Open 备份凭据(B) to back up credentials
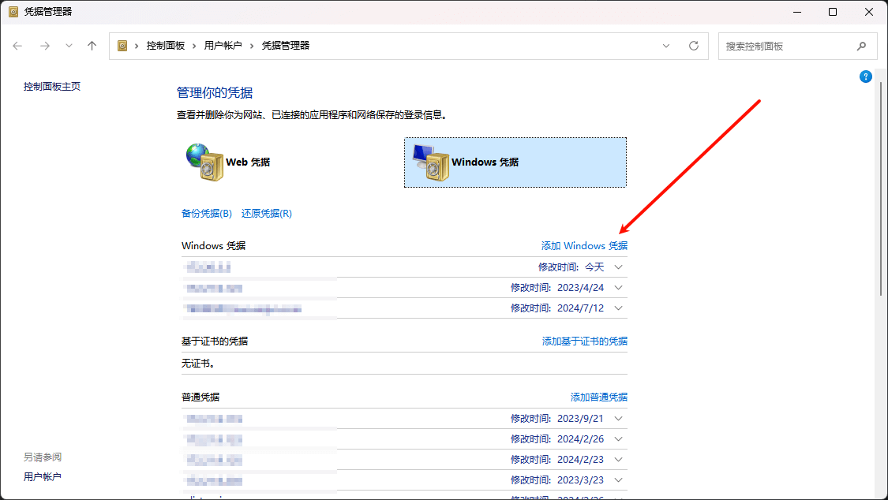The image size is (888, 500). tap(206, 213)
